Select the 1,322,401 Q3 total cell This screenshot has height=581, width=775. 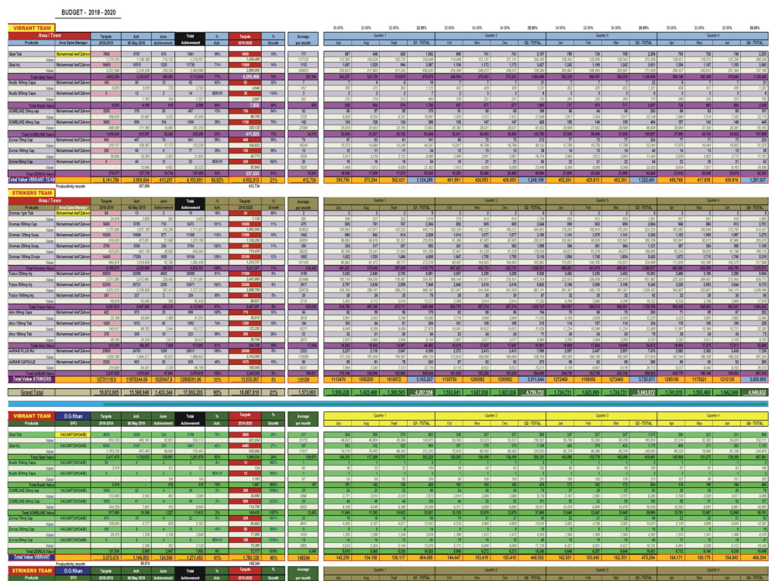coord(643,180)
